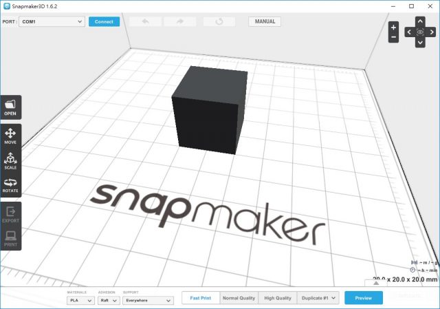Click the undo arrow button
The image size is (440, 309).
(x=145, y=21)
